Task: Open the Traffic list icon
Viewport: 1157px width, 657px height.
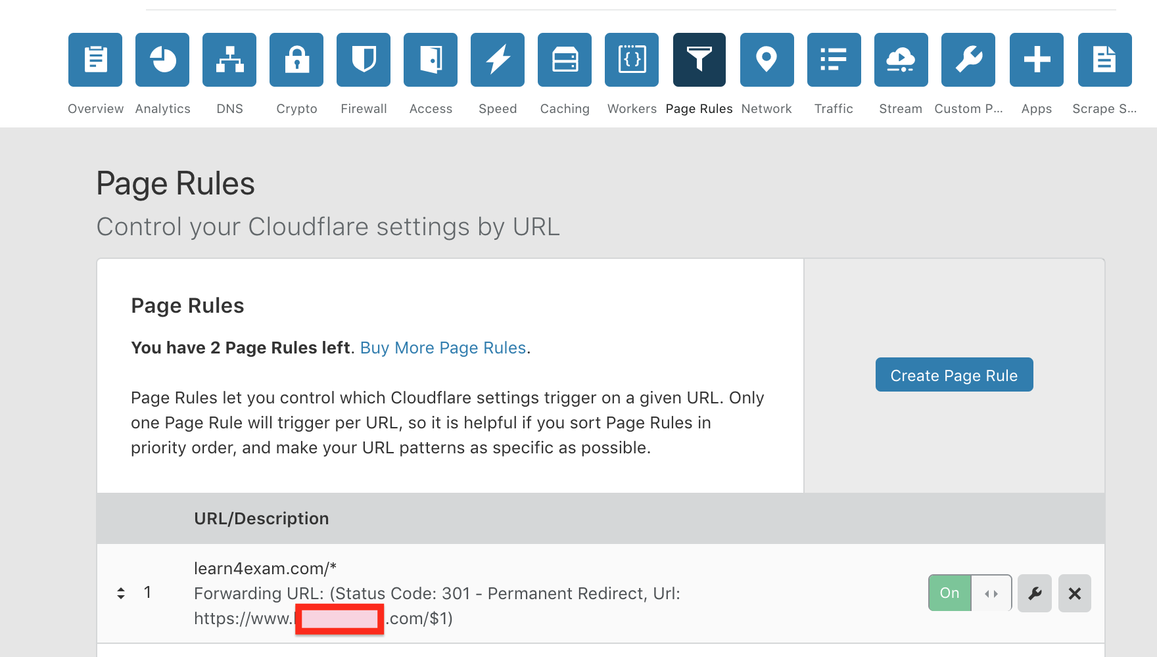Action: pos(834,60)
